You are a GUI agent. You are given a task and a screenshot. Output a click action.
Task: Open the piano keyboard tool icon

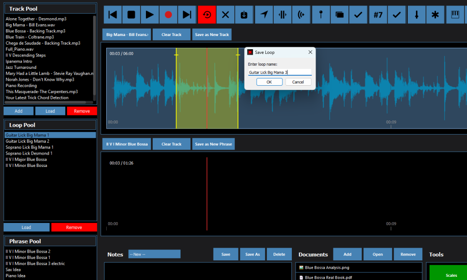[455, 15]
